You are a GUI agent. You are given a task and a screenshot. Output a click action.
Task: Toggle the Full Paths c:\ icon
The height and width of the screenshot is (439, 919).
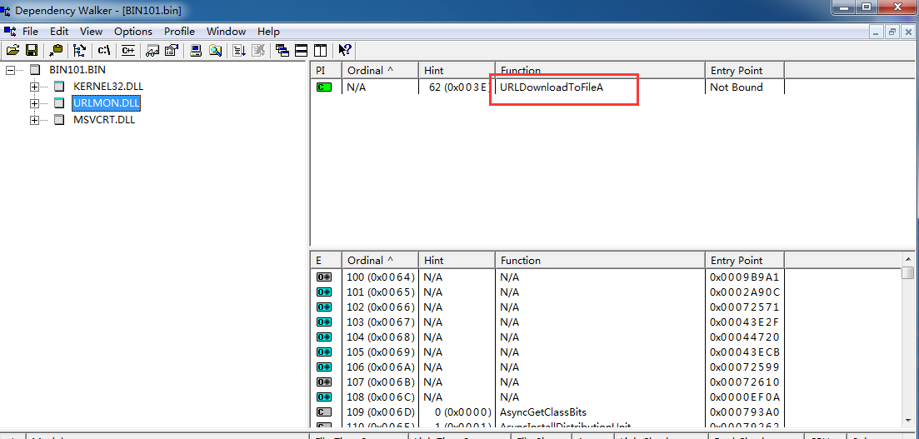click(x=104, y=51)
